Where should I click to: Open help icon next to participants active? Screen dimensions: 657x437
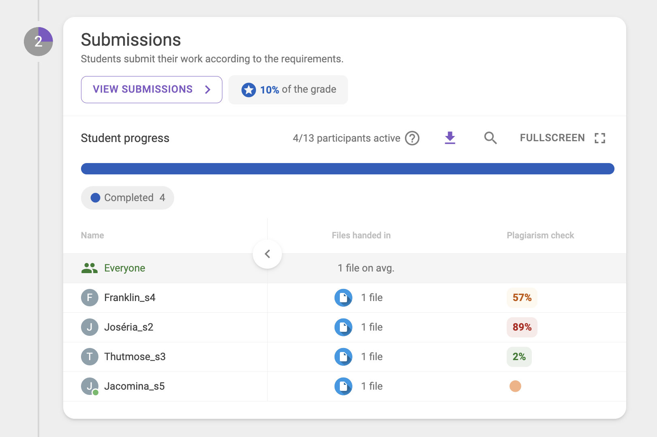coord(412,138)
